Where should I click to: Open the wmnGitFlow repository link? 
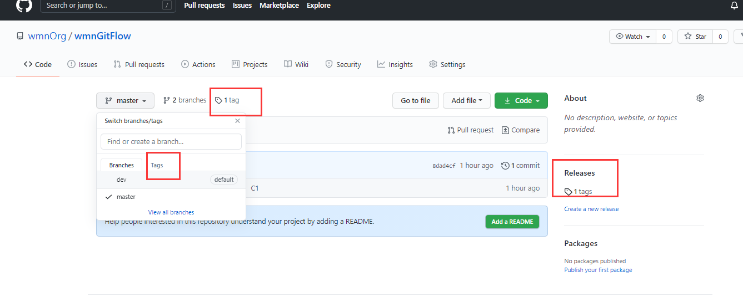[103, 37]
